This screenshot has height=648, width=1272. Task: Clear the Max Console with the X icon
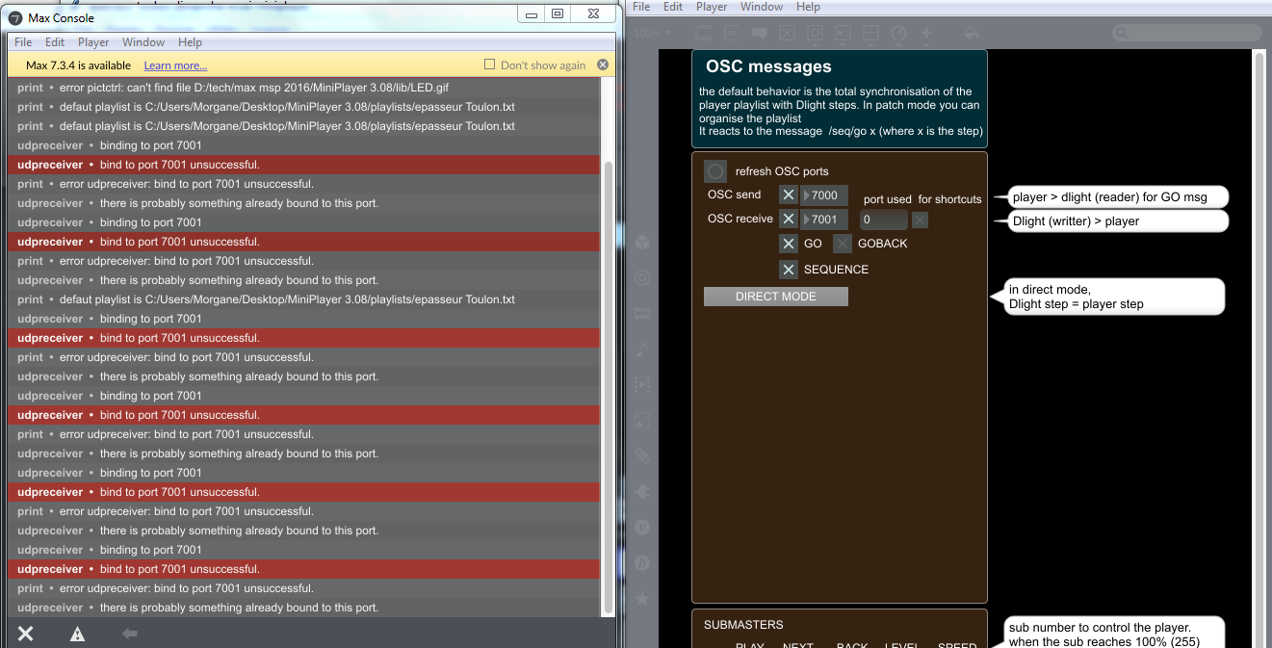(26, 633)
